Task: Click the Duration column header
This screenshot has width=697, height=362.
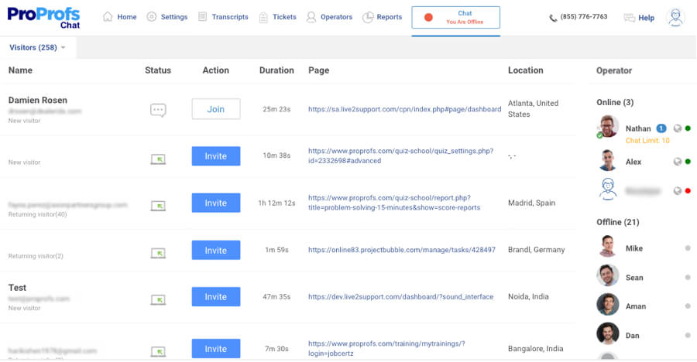Action: (276, 70)
